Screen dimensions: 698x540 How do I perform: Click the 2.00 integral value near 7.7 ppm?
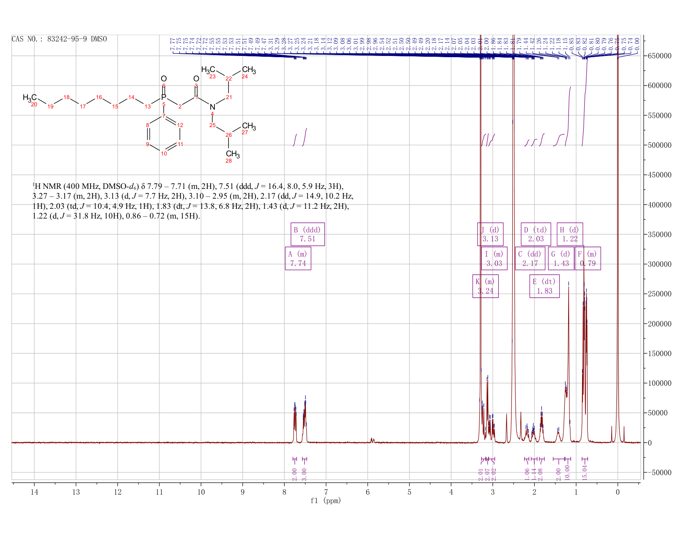coord(294,474)
